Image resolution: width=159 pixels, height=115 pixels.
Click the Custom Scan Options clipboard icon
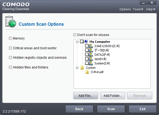[x=11, y=21]
